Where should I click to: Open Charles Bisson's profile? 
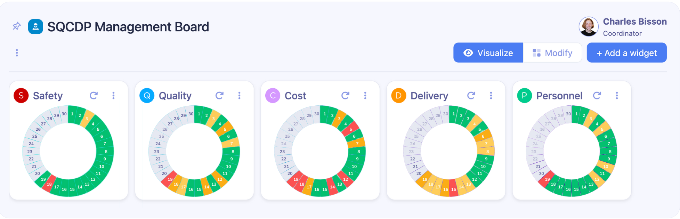click(589, 26)
